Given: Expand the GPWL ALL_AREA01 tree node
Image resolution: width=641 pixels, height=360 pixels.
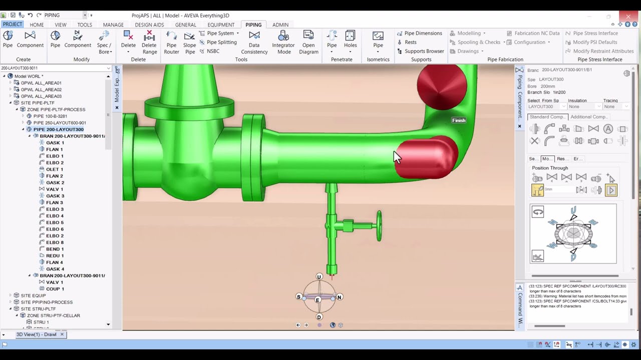Looking at the screenshot, I should 10,83.
